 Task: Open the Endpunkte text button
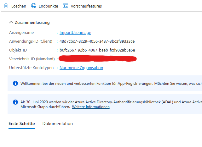pyautogui.click(x=48, y=6)
